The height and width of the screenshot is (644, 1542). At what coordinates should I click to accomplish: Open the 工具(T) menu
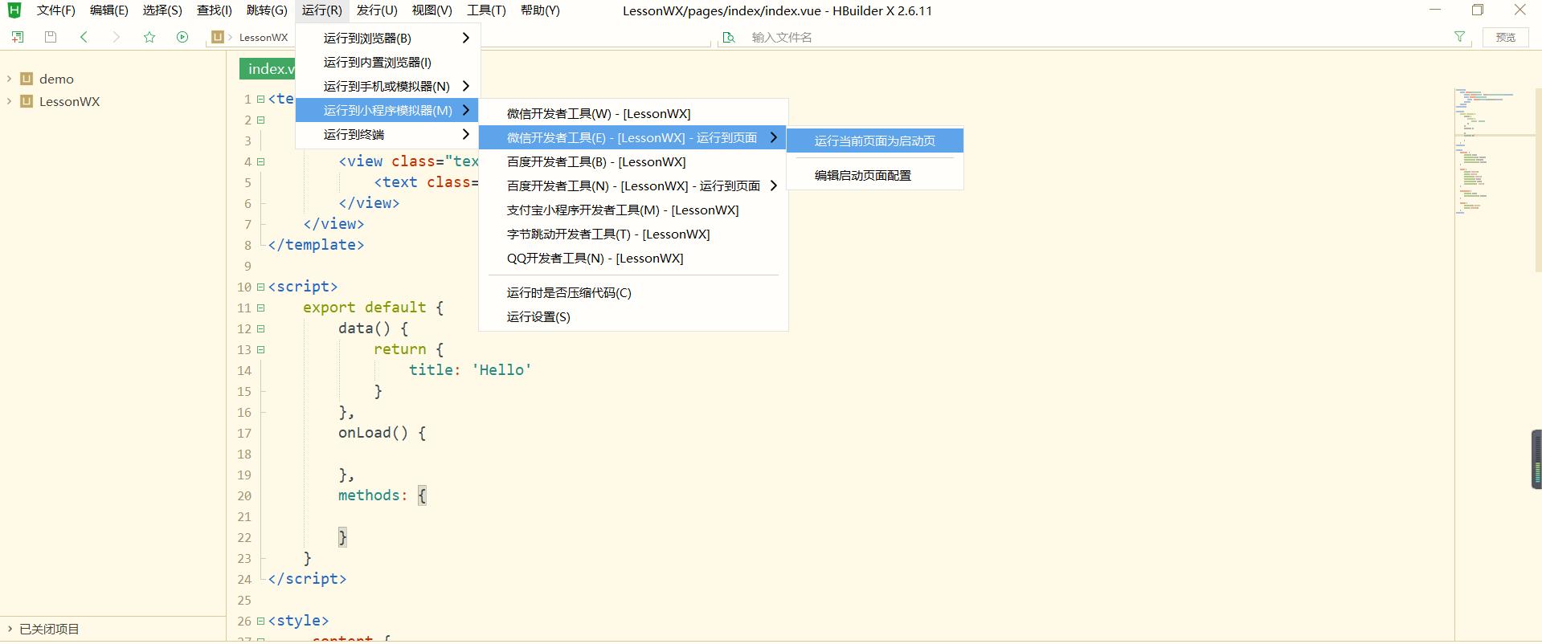click(487, 10)
